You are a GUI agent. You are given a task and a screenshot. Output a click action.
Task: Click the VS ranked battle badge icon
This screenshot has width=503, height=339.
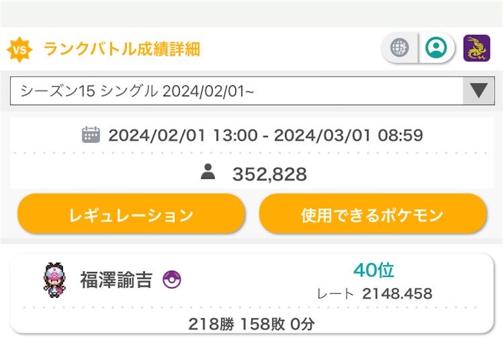point(20,49)
